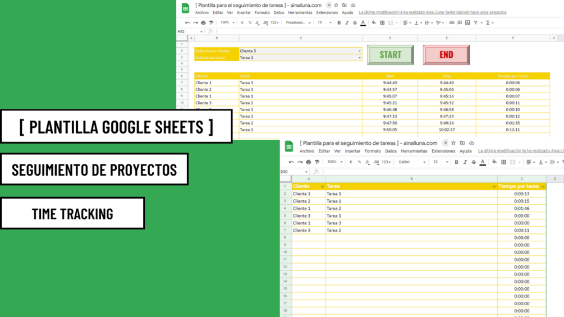The width and height of the screenshot is (564, 317).
Task: Open Extensiones menu in upper sheet
Action: [x=327, y=12]
